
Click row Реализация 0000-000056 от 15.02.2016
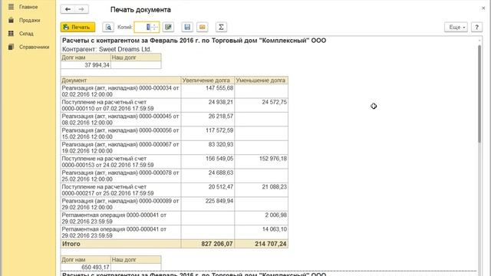(x=121, y=133)
